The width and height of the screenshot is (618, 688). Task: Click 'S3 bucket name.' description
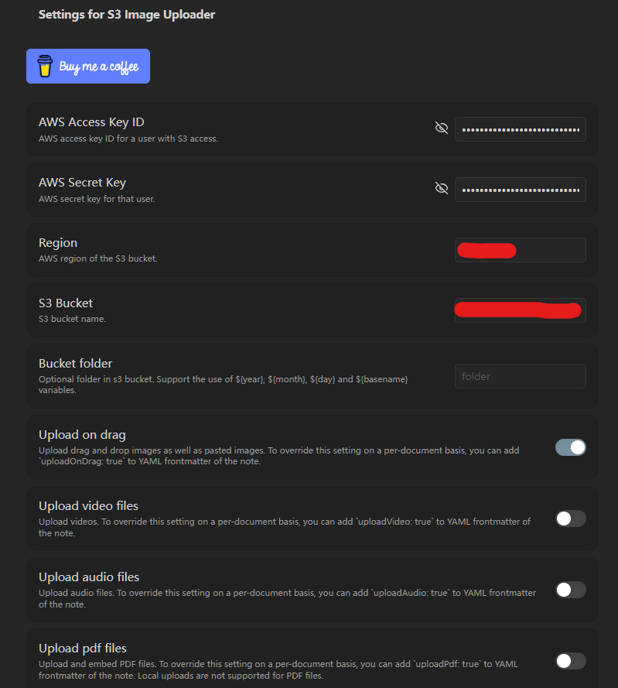pos(73,319)
